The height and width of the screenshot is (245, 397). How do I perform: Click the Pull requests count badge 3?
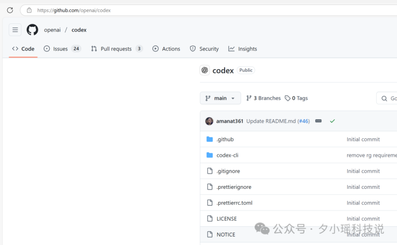tap(139, 49)
